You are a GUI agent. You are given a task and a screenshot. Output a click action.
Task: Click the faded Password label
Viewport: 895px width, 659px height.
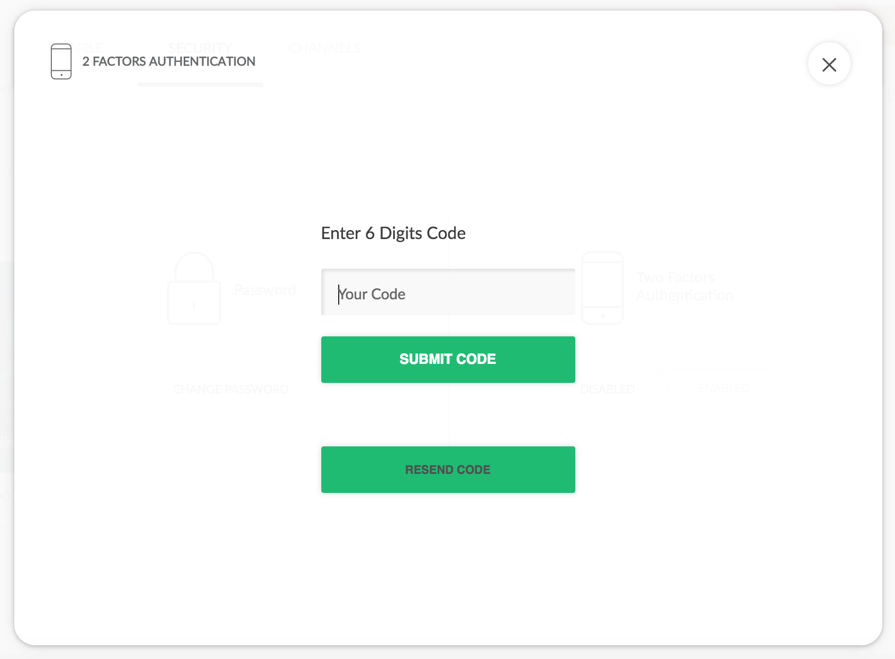click(x=265, y=290)
